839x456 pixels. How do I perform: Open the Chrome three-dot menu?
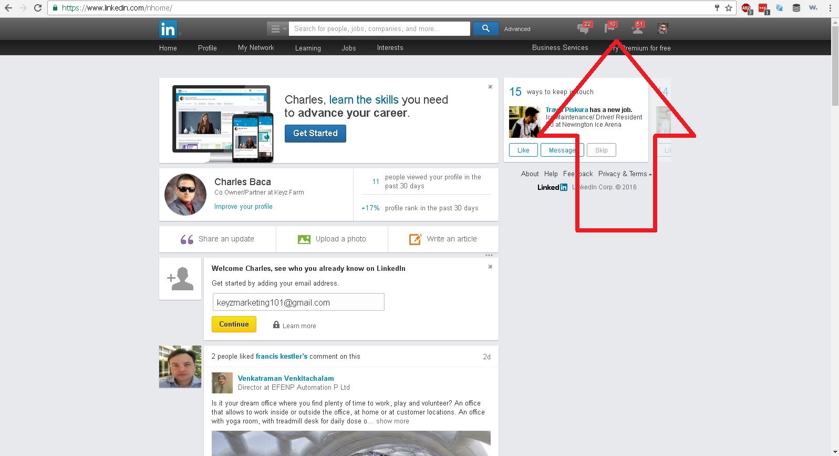point(830,8)
